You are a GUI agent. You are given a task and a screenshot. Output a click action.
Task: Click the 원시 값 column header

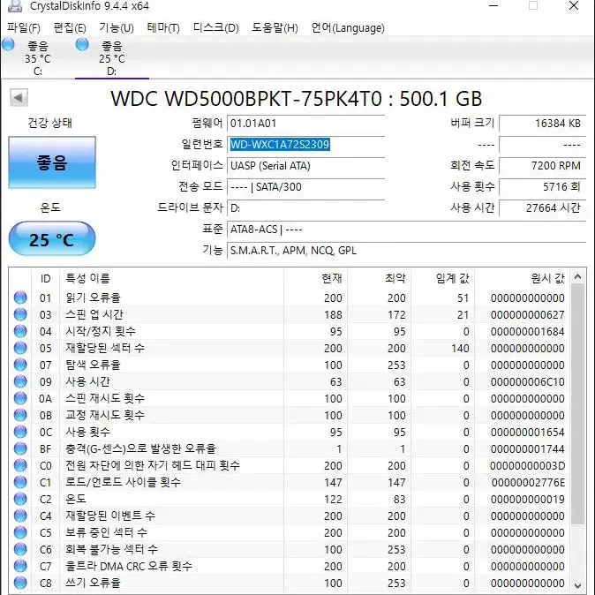click(x=523, y=279)
